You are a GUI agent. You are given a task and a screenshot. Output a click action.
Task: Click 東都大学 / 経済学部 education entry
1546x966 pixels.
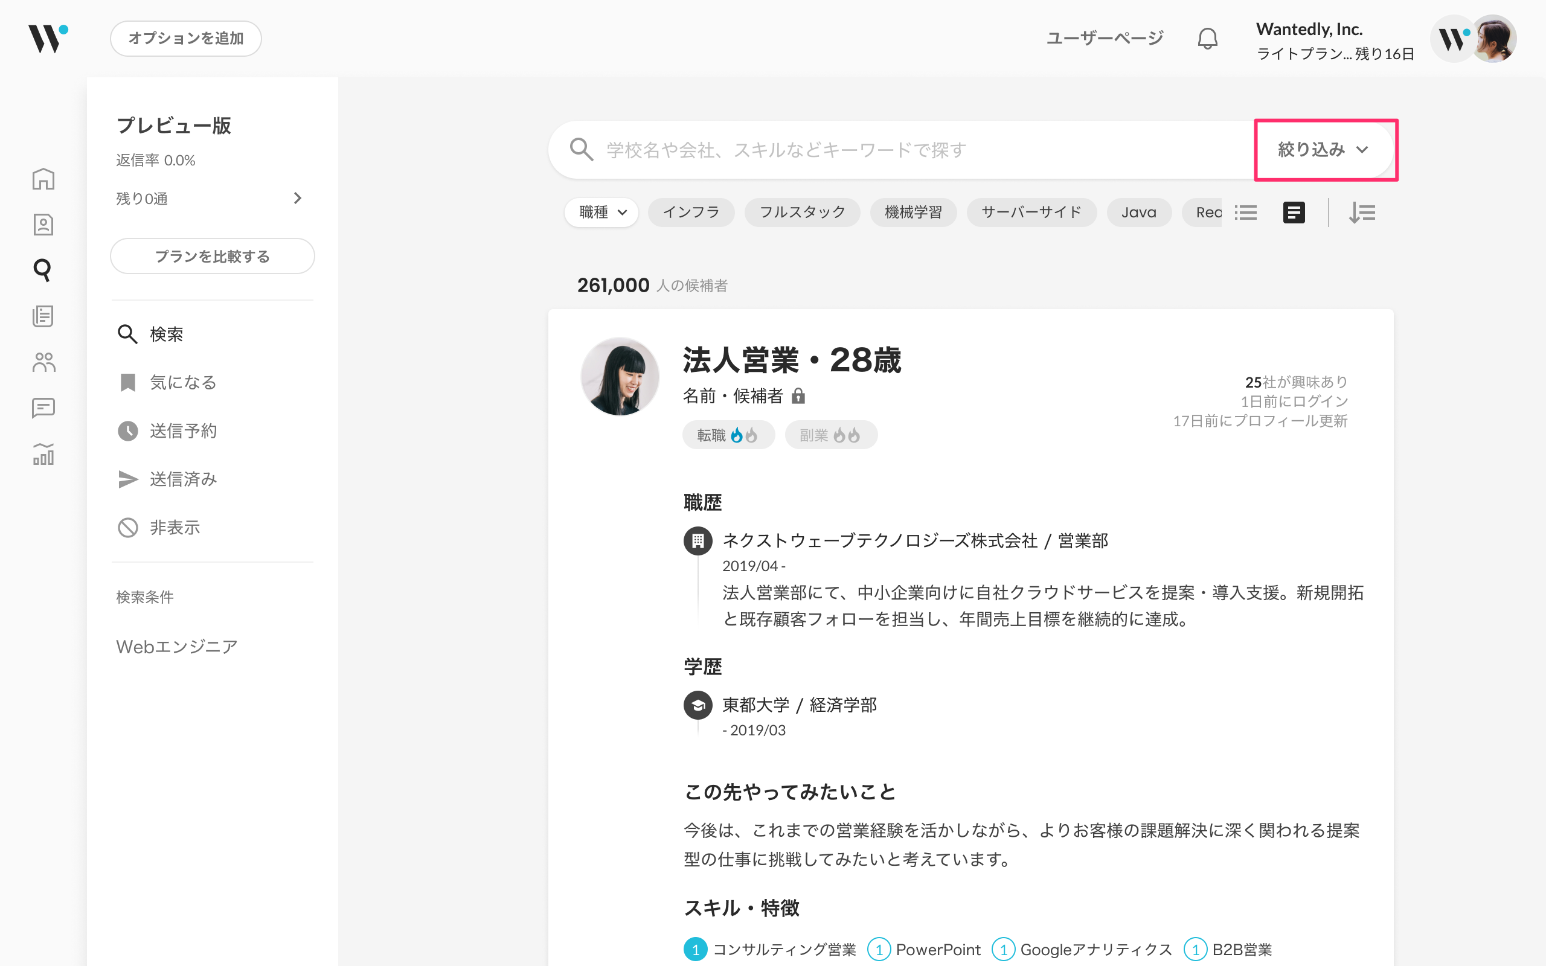[x=799, y=705]
